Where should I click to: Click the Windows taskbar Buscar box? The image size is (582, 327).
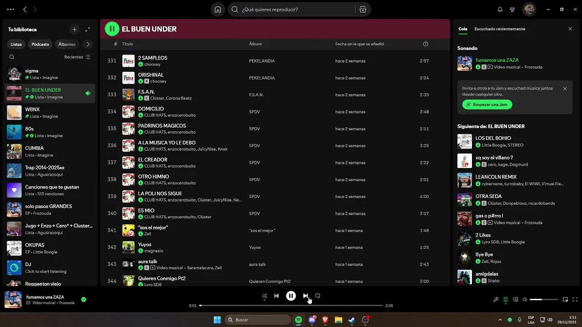click(x=258, y=320)
